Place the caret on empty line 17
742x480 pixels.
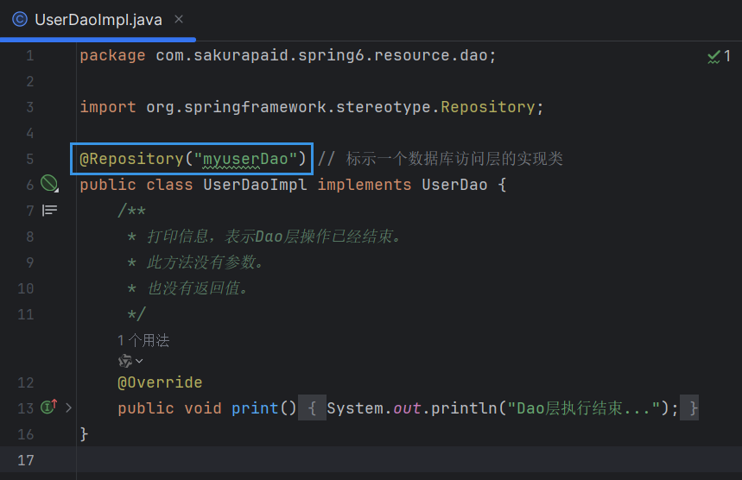[407, 459]
